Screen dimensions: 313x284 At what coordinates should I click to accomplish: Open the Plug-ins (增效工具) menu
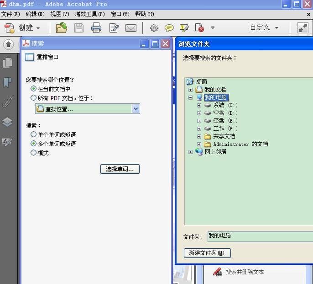click(90, 14)
